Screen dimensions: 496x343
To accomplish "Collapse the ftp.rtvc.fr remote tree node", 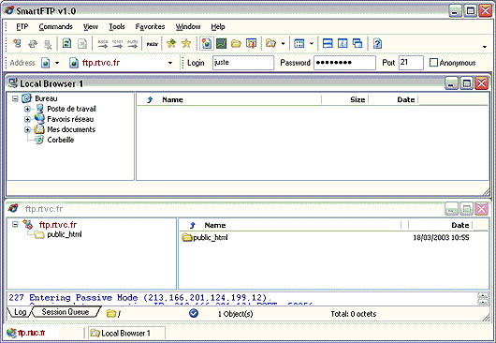I will click(15, 224).
